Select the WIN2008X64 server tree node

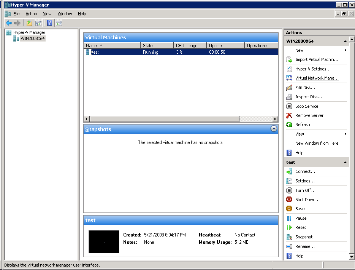(x=33, y=38)
